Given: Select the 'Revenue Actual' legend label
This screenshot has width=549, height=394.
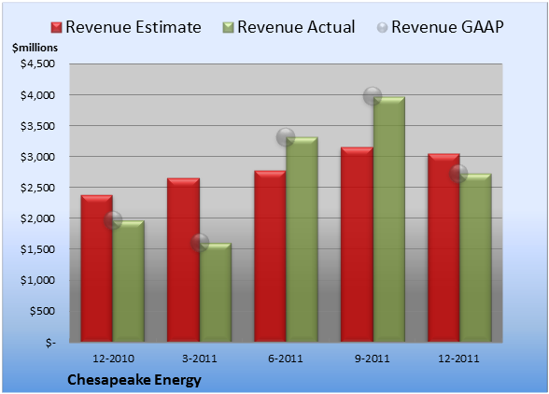Looking at the screenshot, I should (x=296, y=27).
